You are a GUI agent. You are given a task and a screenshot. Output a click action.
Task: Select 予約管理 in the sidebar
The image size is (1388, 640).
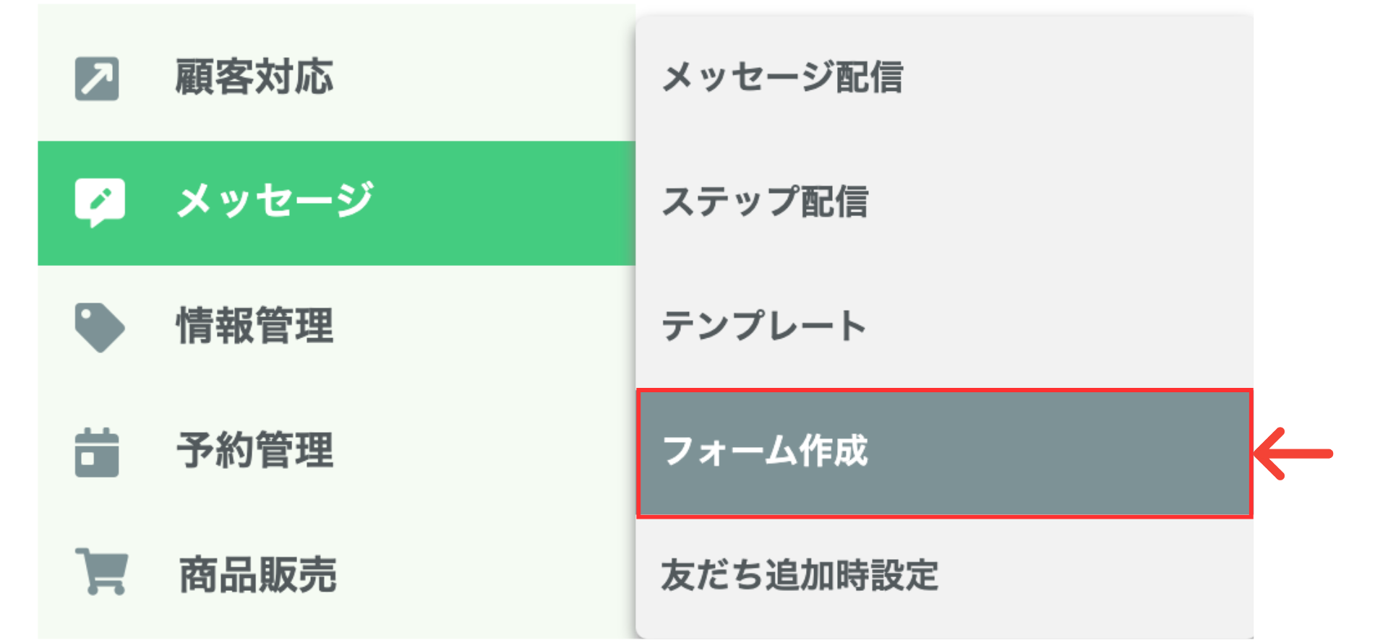pyautogui.click(x=254, y=453)
